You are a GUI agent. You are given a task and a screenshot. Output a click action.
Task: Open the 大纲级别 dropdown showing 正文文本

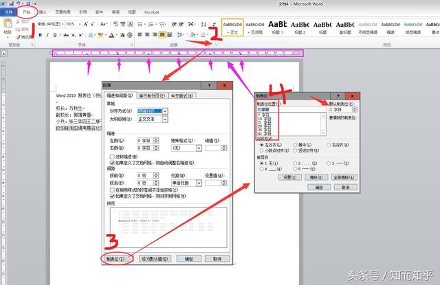click(165, 119)
